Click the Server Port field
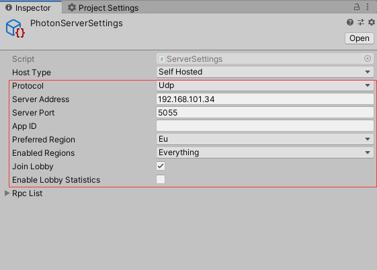The width and height of the screenshot is (377, 270). click(x=265, y=112)
